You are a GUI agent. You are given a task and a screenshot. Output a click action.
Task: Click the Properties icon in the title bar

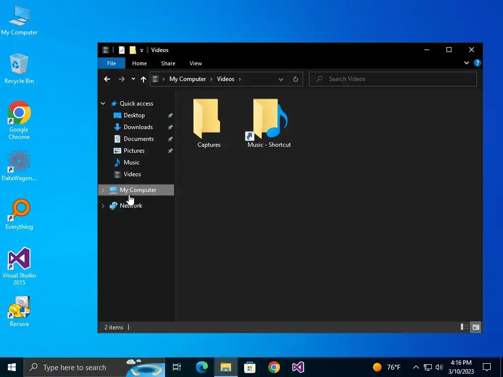[x=122, y=50]
